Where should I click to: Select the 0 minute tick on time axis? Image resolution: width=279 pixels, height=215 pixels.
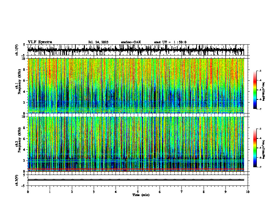28,192
